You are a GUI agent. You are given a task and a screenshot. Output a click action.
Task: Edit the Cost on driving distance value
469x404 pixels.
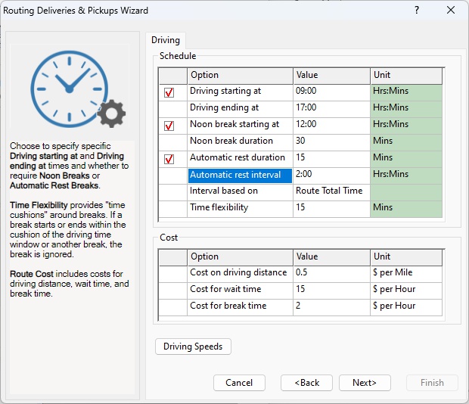[331, 272]
